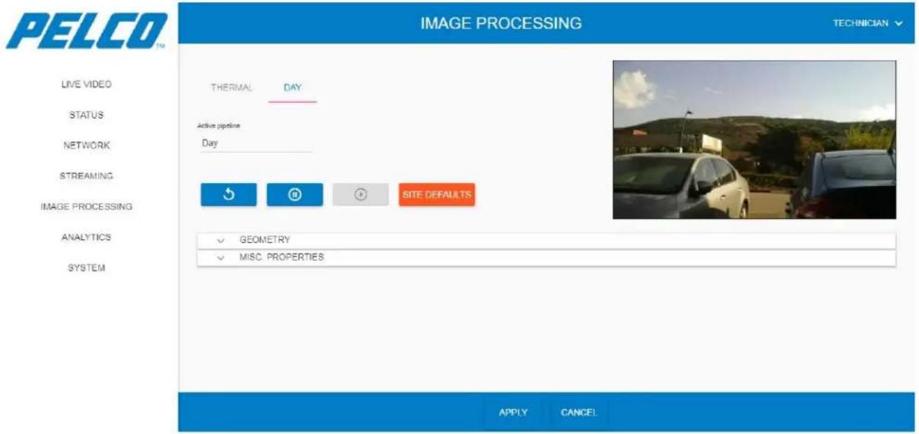Screen dimensions: 919x434
Task: Click the IMAGE PROCESSING page header title
Action: click(x=501, y=23)
